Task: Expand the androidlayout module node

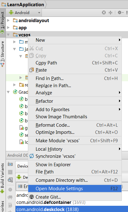Action: click(8, 21)
